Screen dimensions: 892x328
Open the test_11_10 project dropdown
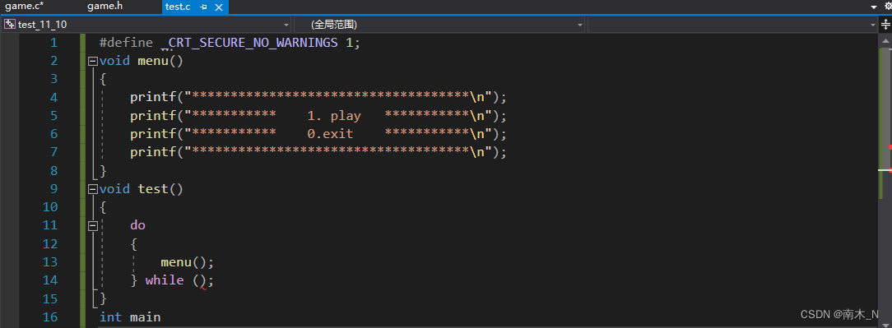tap(286, 25)
